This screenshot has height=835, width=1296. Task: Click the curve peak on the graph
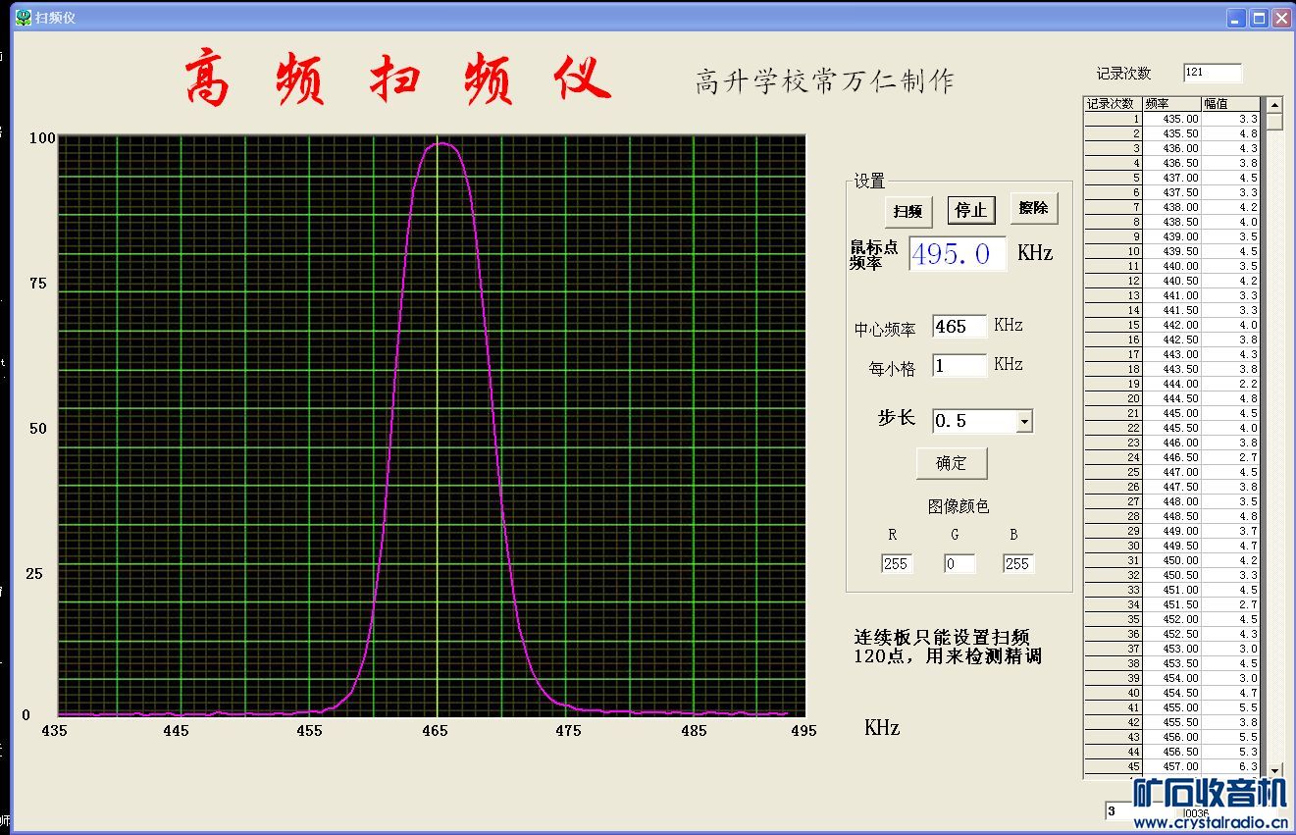coord(442,143)
